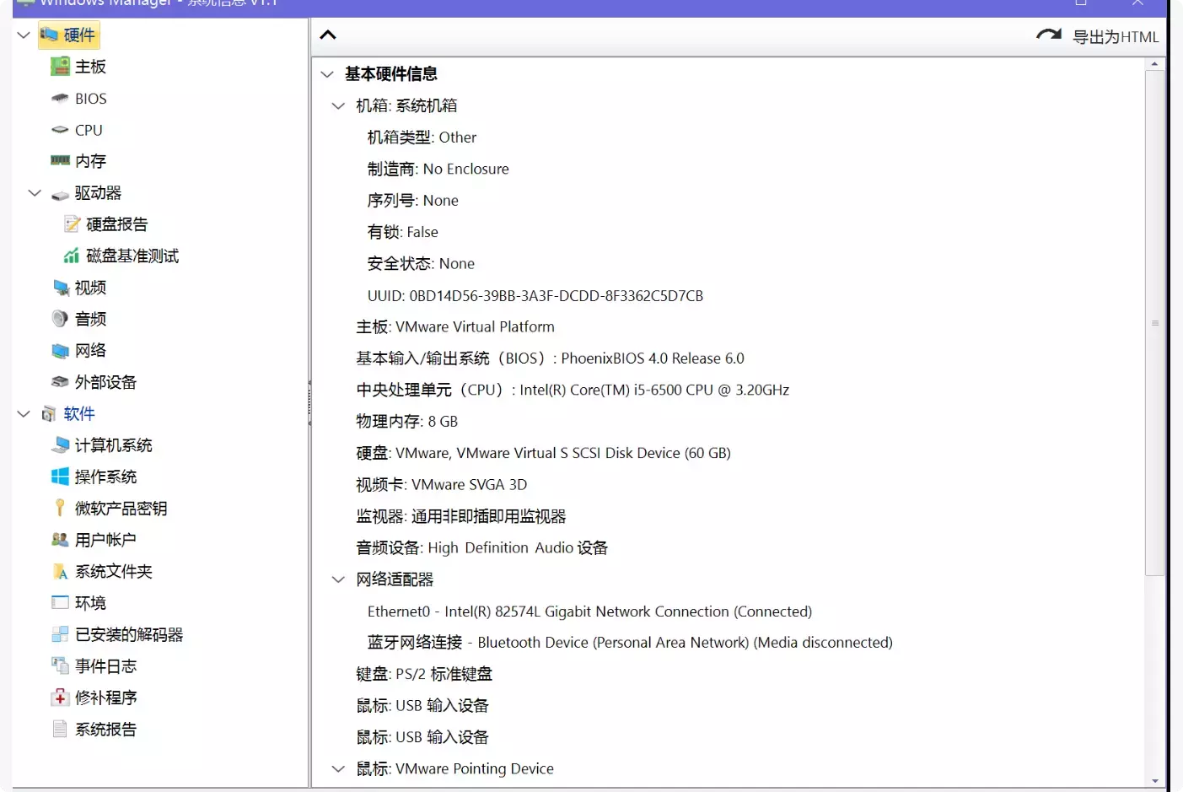Viewport: 1183px width, 792px height.
Task: Click the 网络 network icon
Action: [x=59, y=350]
